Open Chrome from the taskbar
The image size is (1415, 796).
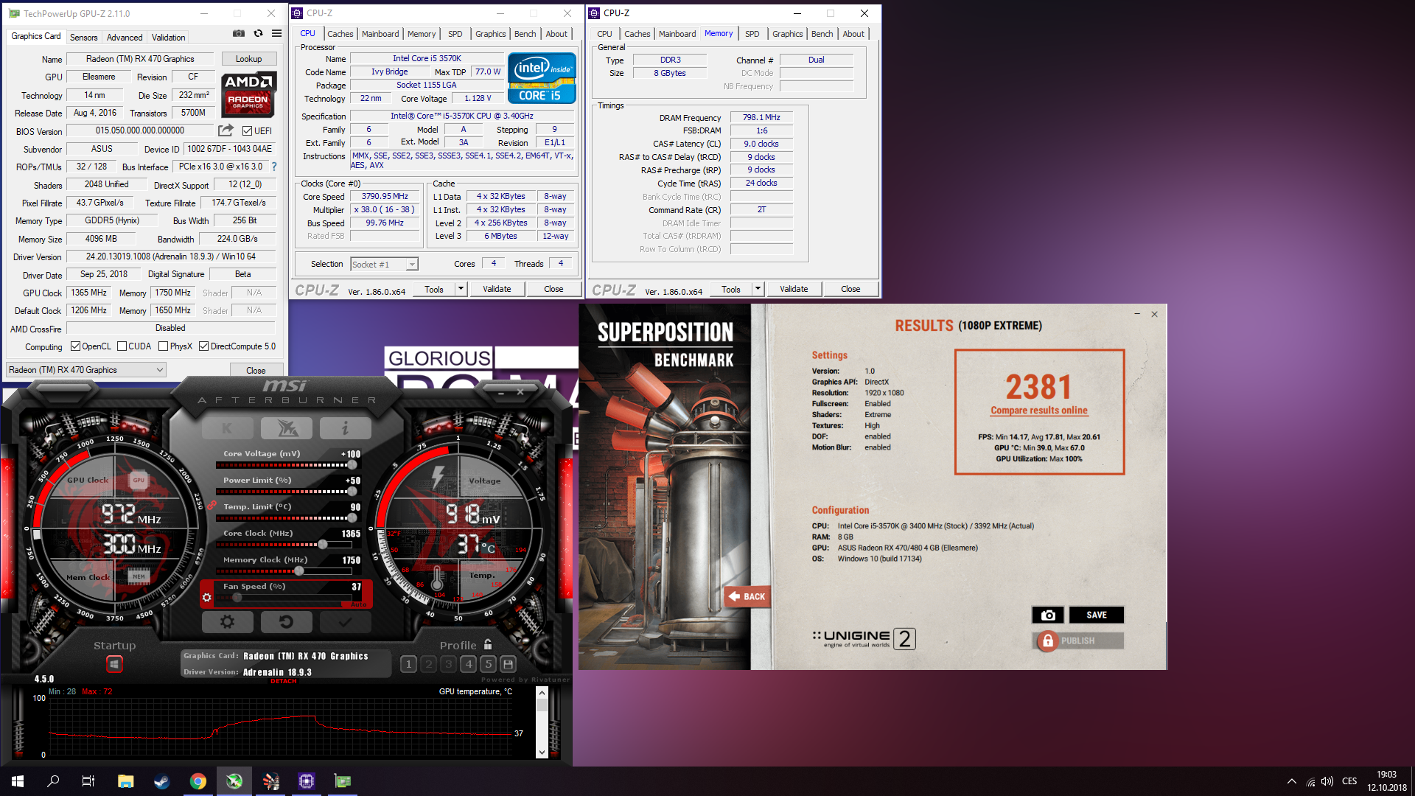pos(198,781)
